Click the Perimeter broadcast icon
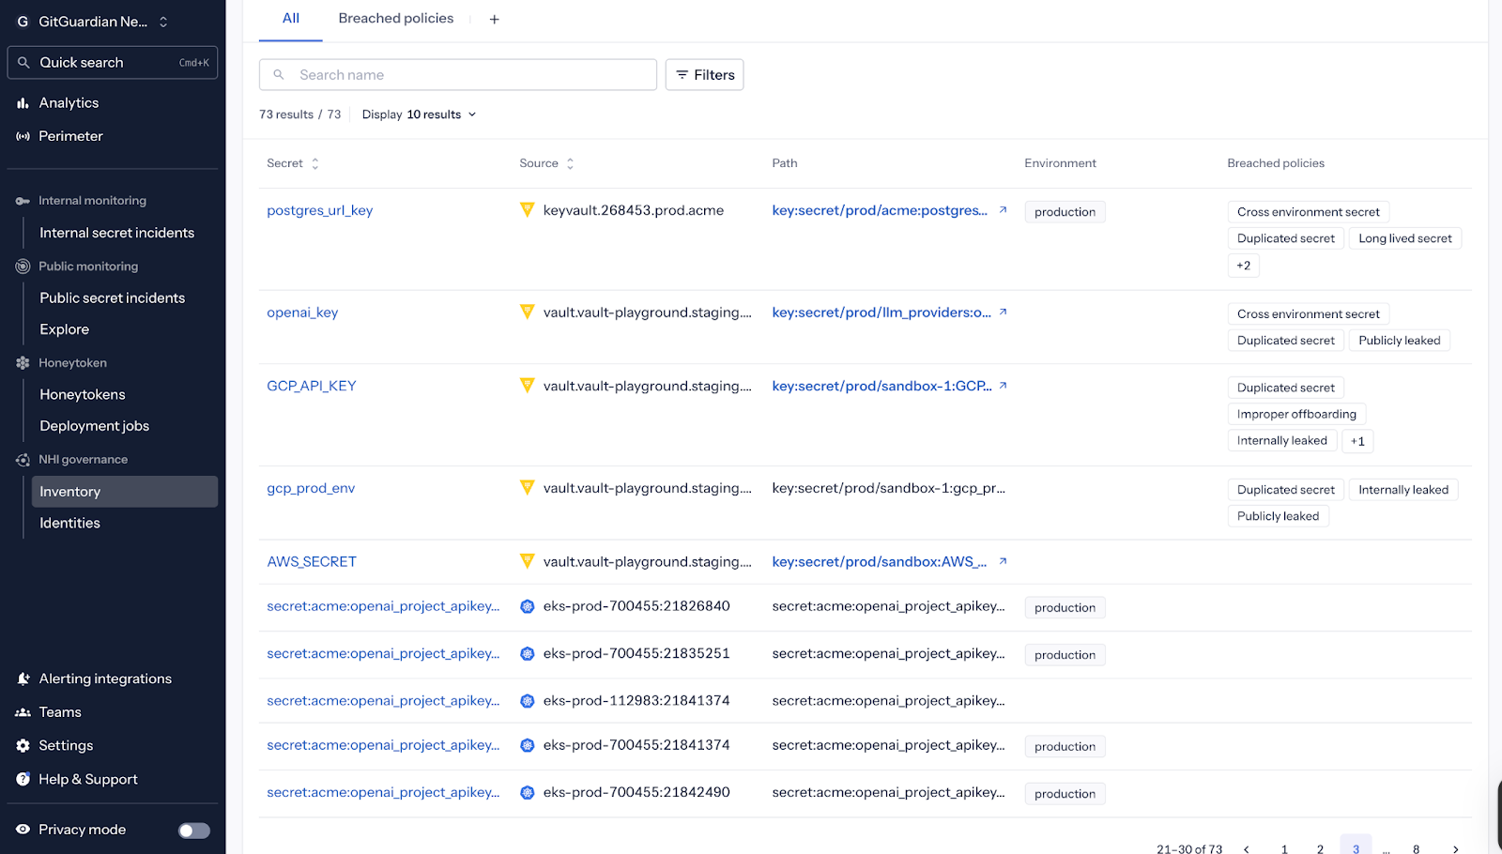This screenshot has height=854, width=1502. pos(23,136)
